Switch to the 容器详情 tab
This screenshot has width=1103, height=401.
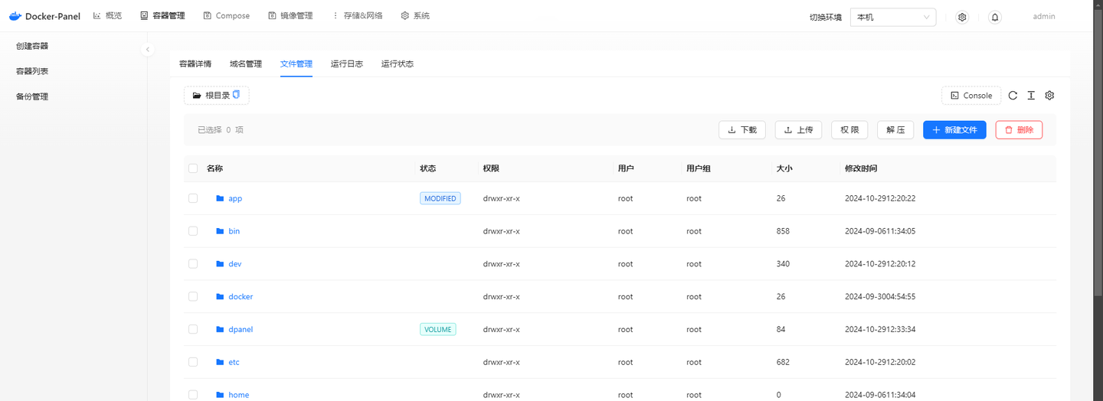point(195,64)
